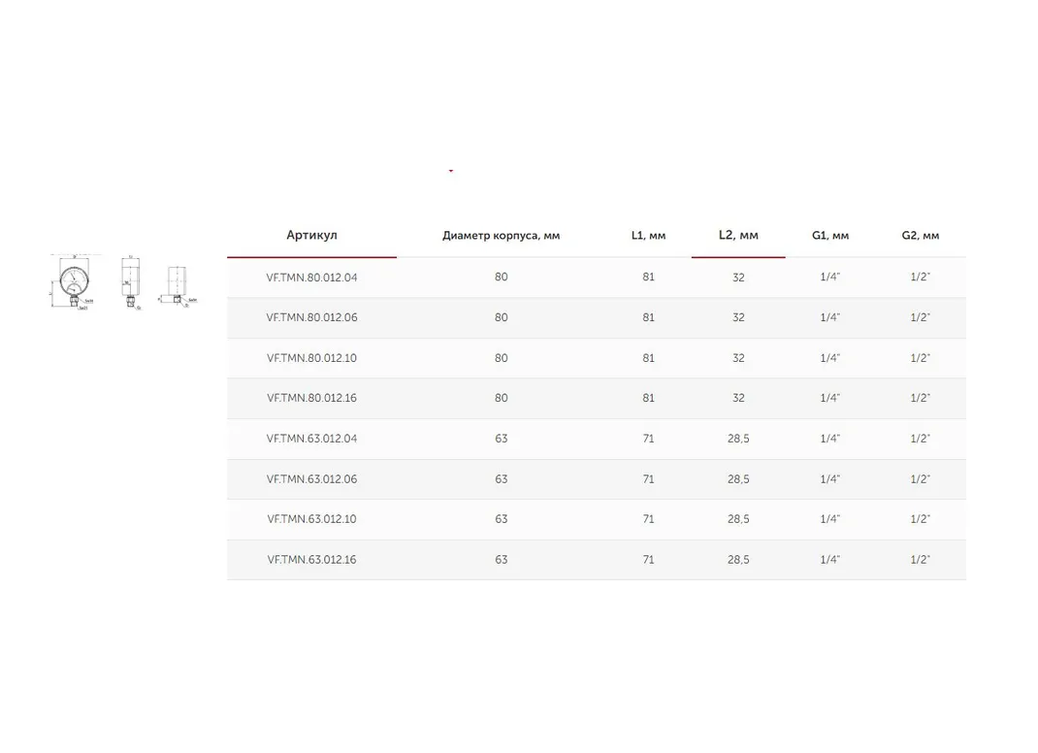Open article VF.TMN.80.012.06
The image size is (1038, 753).
point(311,317)
